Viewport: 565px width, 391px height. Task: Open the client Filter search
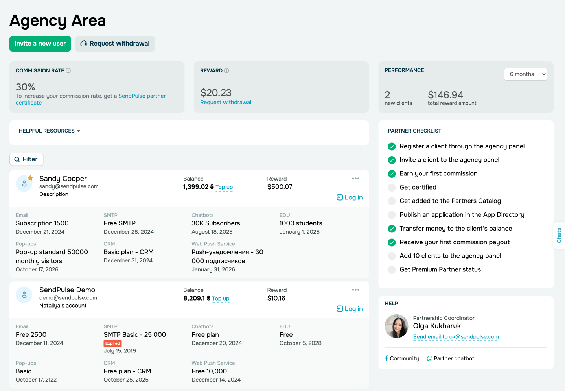pyautogui.click(x=26, y=159)
